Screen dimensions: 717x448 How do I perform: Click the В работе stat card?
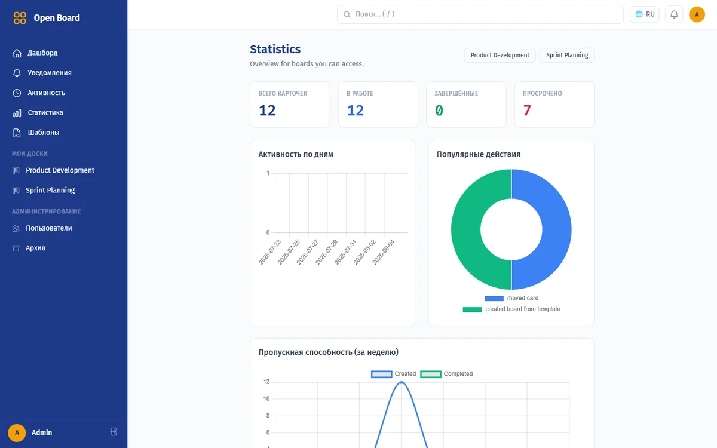(378, 105)
